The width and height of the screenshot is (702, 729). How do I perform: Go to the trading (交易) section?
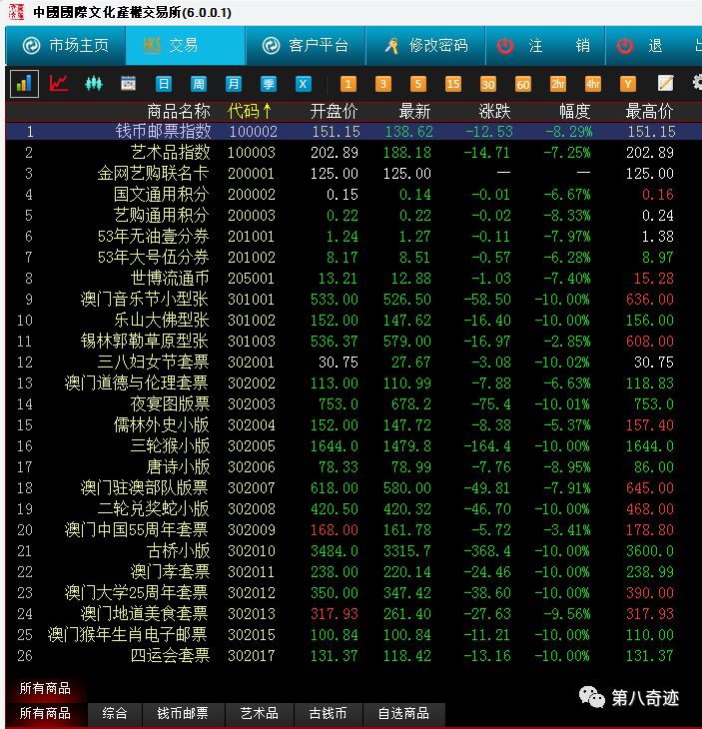click(186, 46)
